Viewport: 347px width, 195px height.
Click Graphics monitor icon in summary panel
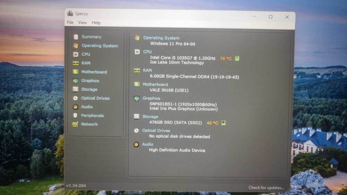137,98
